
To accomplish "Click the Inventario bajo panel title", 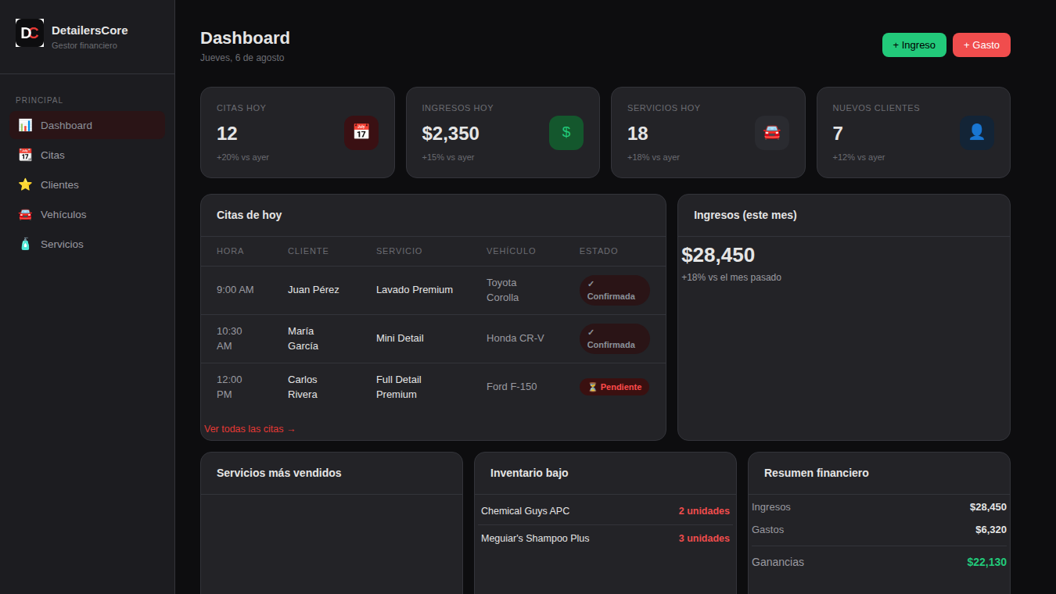I will tap(530, 473).
